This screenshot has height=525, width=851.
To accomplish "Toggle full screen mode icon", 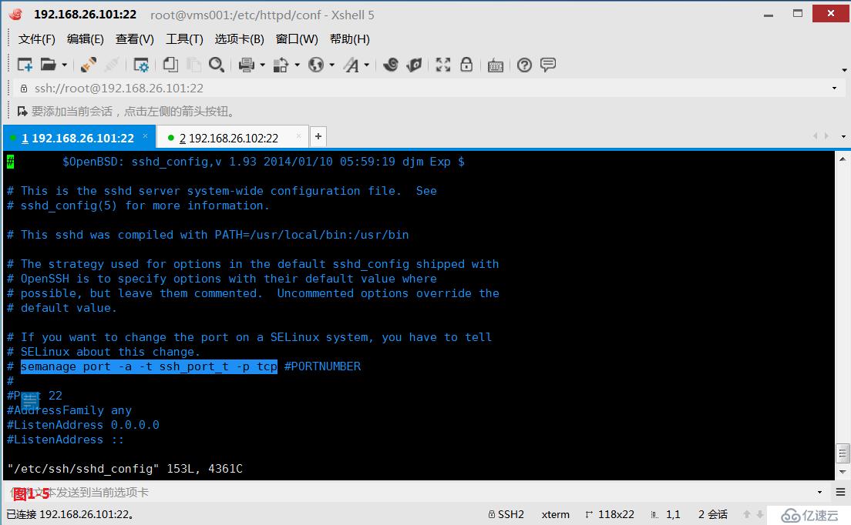I will click(x=443, y=65).
